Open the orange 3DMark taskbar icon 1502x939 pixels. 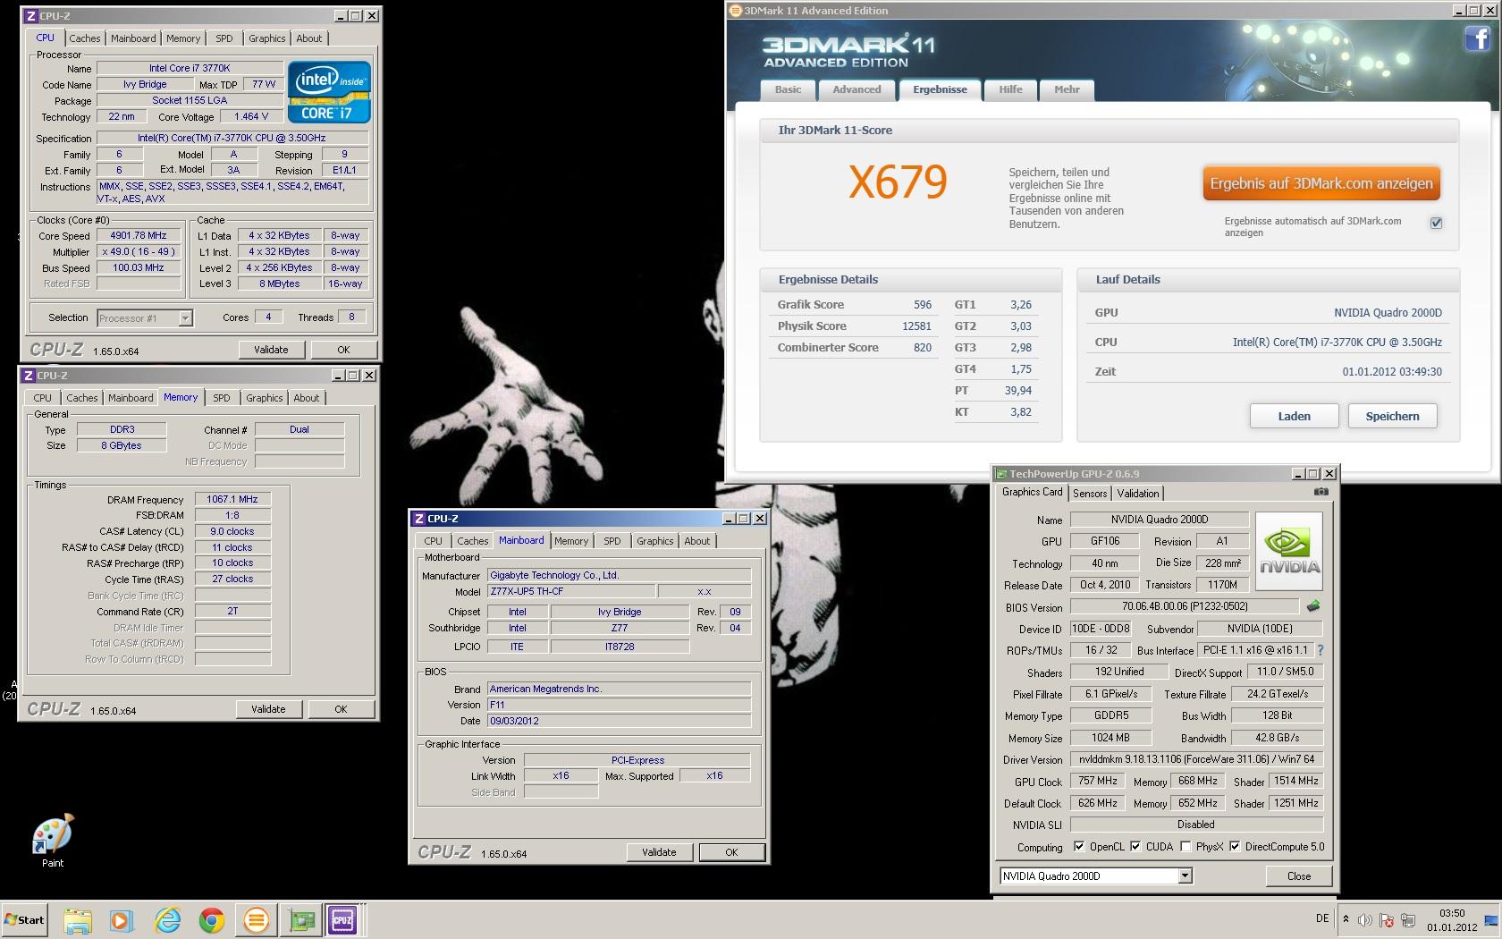coord(256,920)
